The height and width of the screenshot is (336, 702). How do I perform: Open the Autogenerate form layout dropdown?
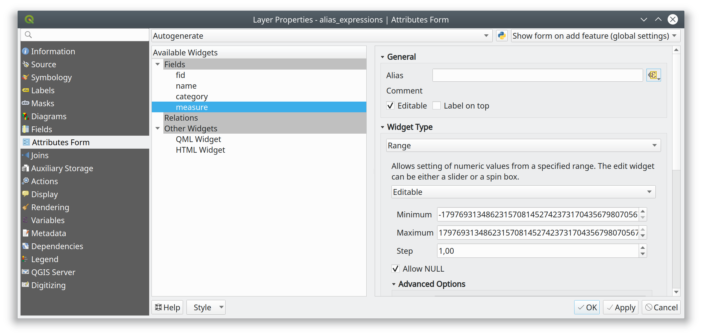coord(322,36)
